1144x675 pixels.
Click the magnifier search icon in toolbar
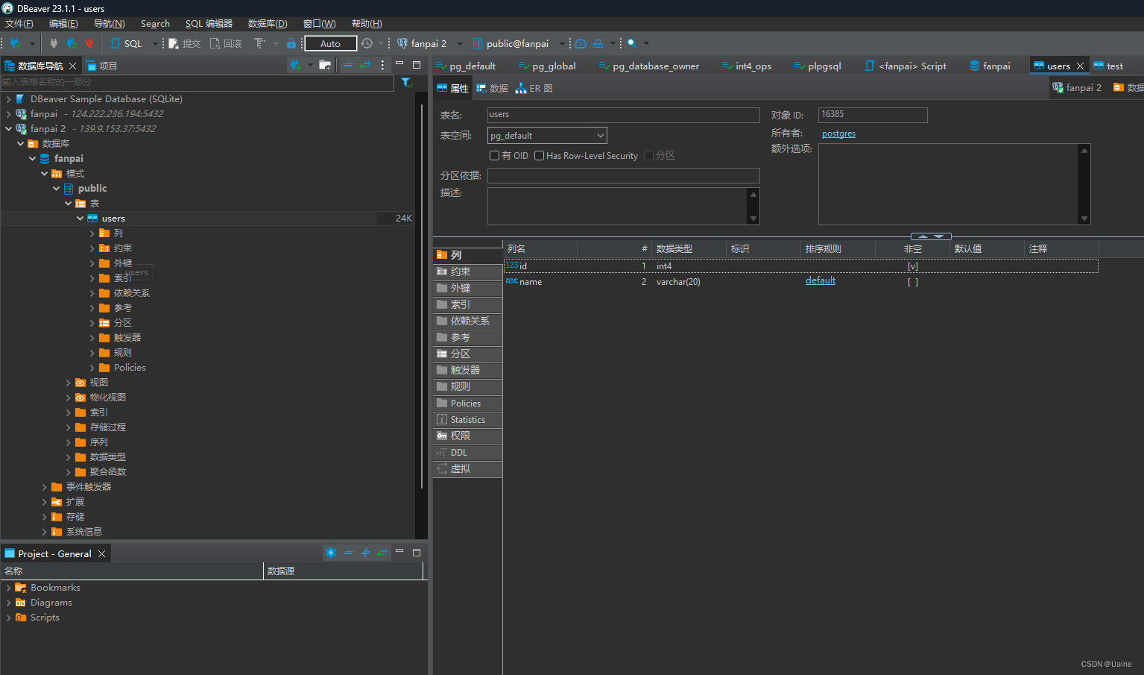(632, 43)
